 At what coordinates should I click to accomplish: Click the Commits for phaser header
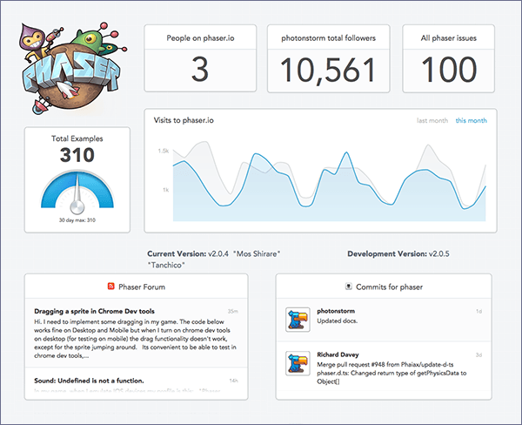point(384,287)
